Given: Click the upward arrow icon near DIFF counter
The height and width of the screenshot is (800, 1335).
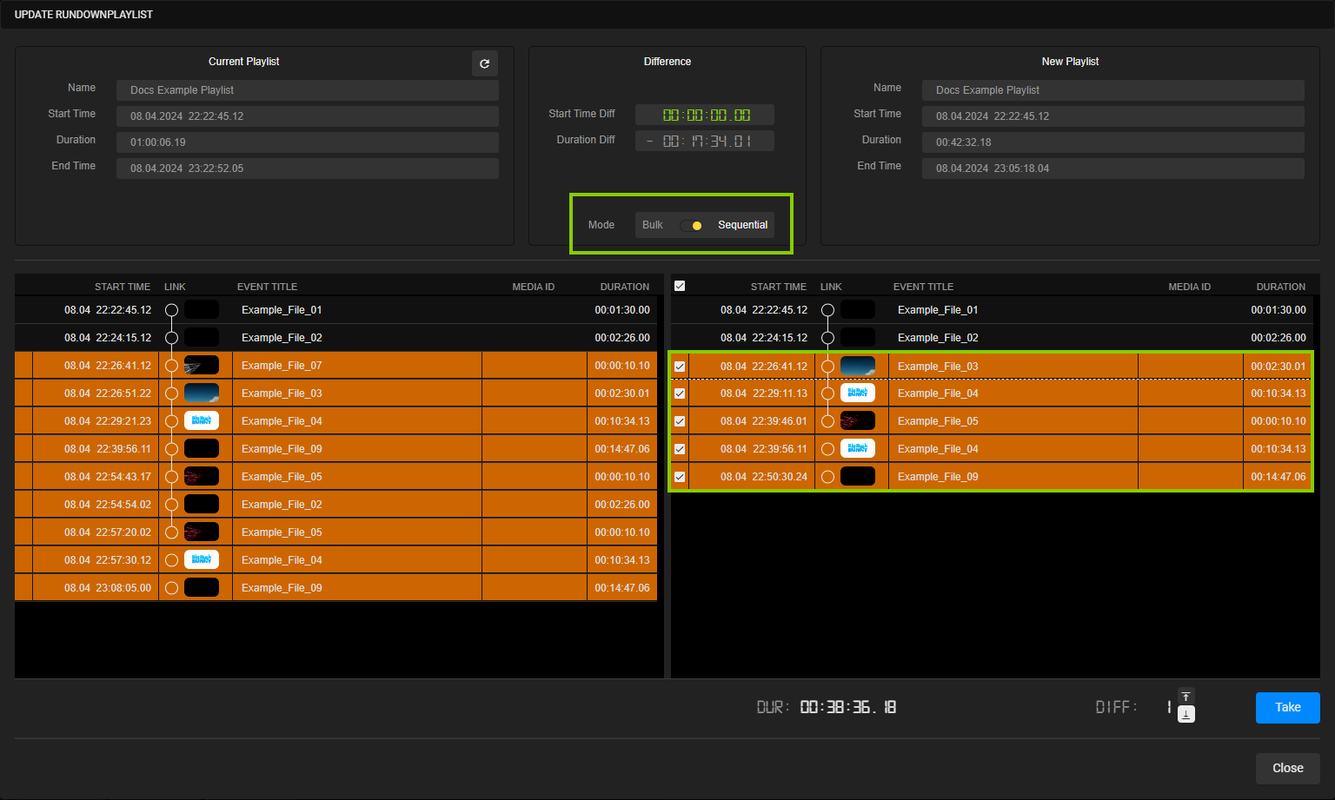Looking at the screenshot, I should tap(1186, 696).
